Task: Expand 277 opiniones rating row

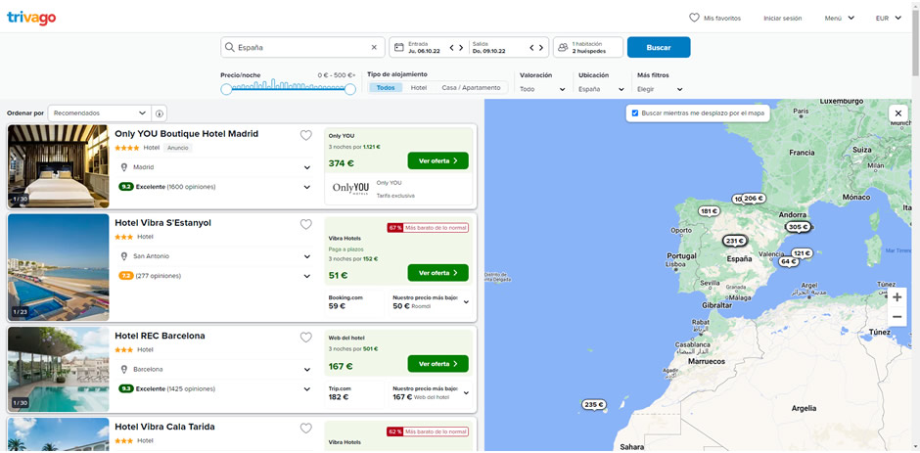Action: click(x=307, y=276)
